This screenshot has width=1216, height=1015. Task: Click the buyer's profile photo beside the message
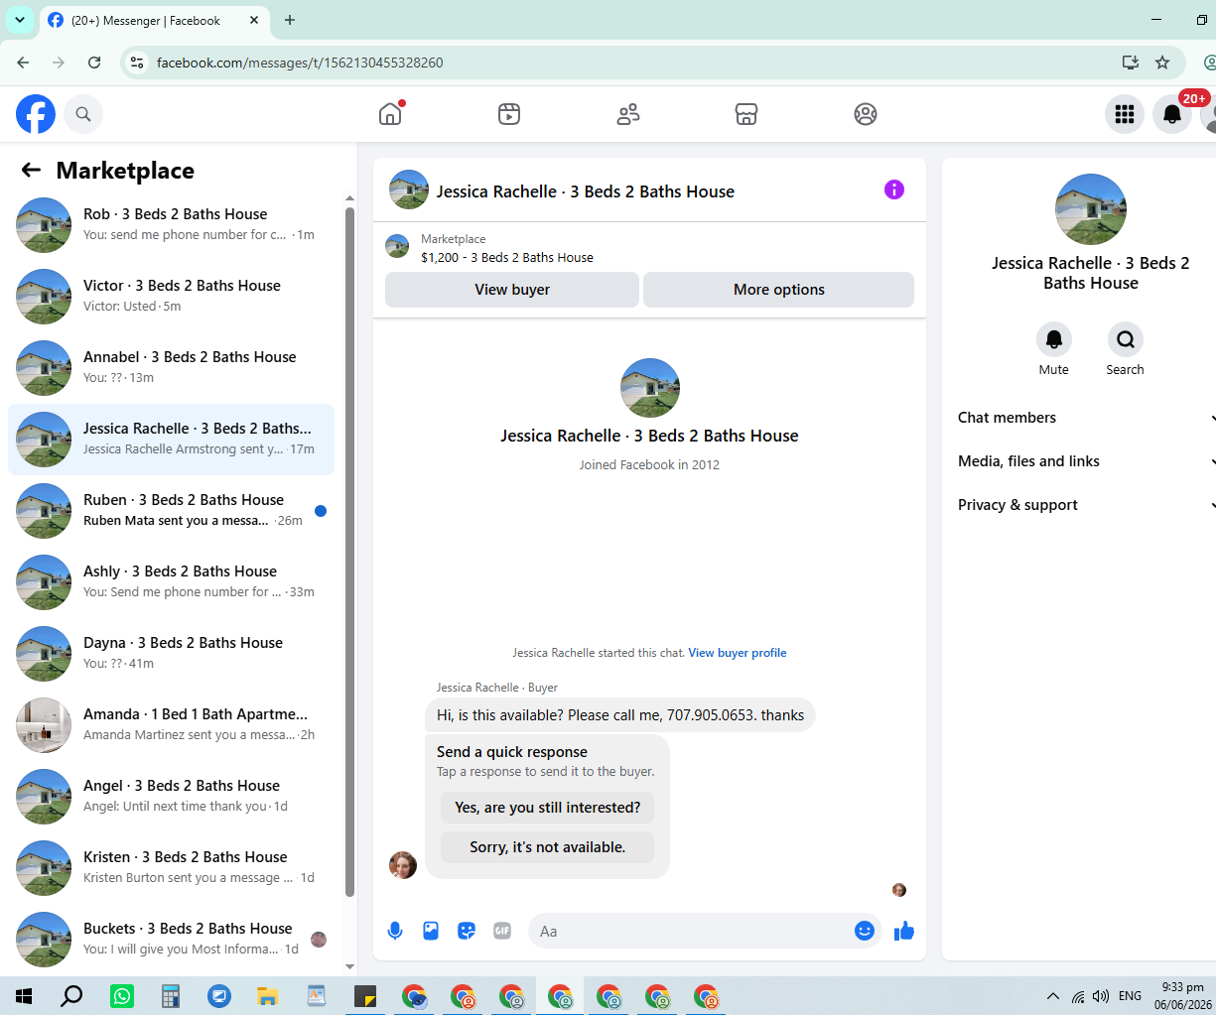point(403,865)
